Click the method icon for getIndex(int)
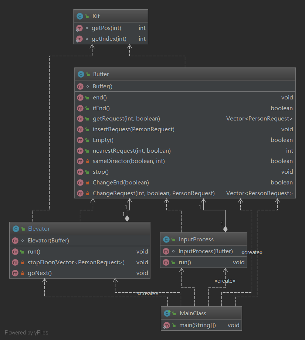 [x=79, y=39]
